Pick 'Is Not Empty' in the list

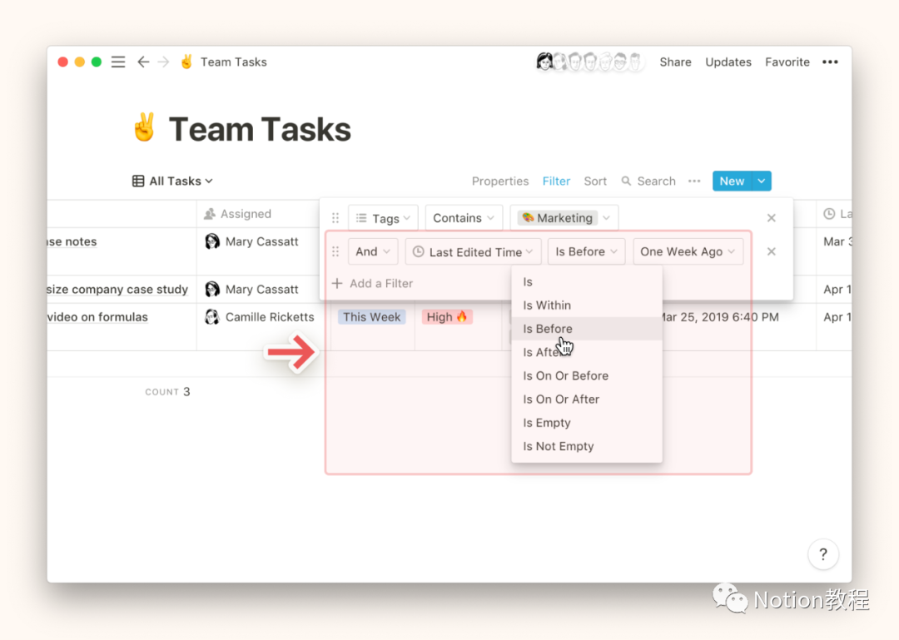coord(559,446)
